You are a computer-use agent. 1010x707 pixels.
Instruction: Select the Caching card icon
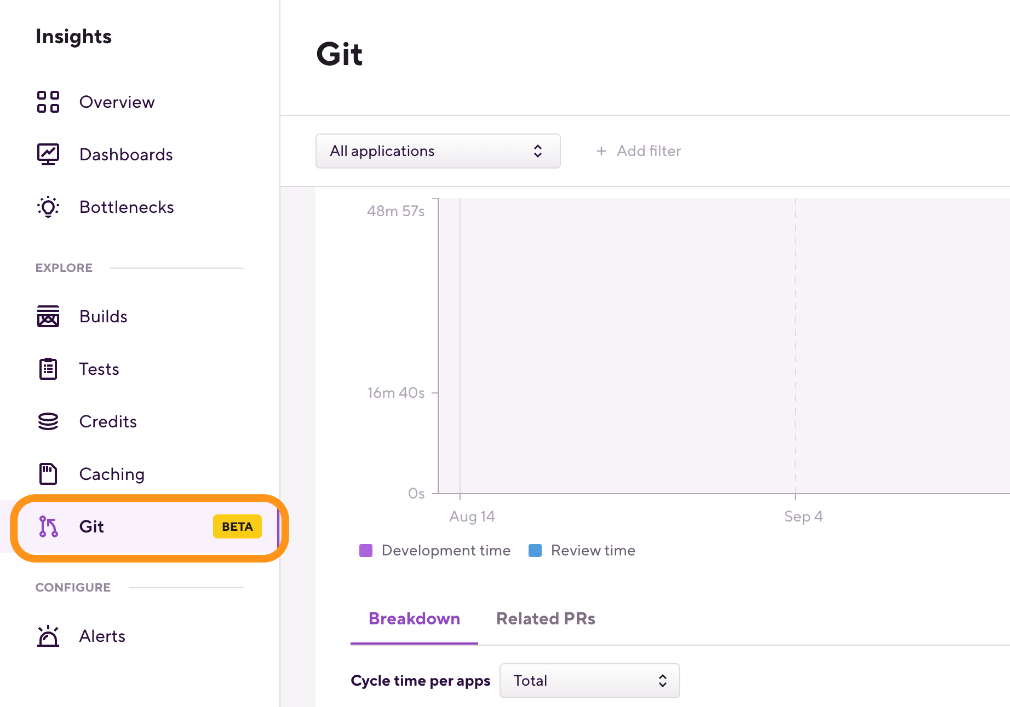(48, 474)
